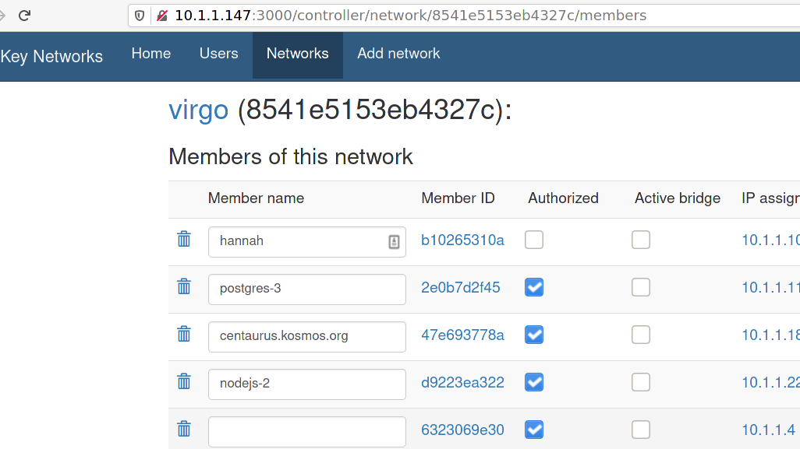Image resolution: width=800 pixels, height=449 pixels.
Task: Open the Users tab
Action: coord(218,54)
